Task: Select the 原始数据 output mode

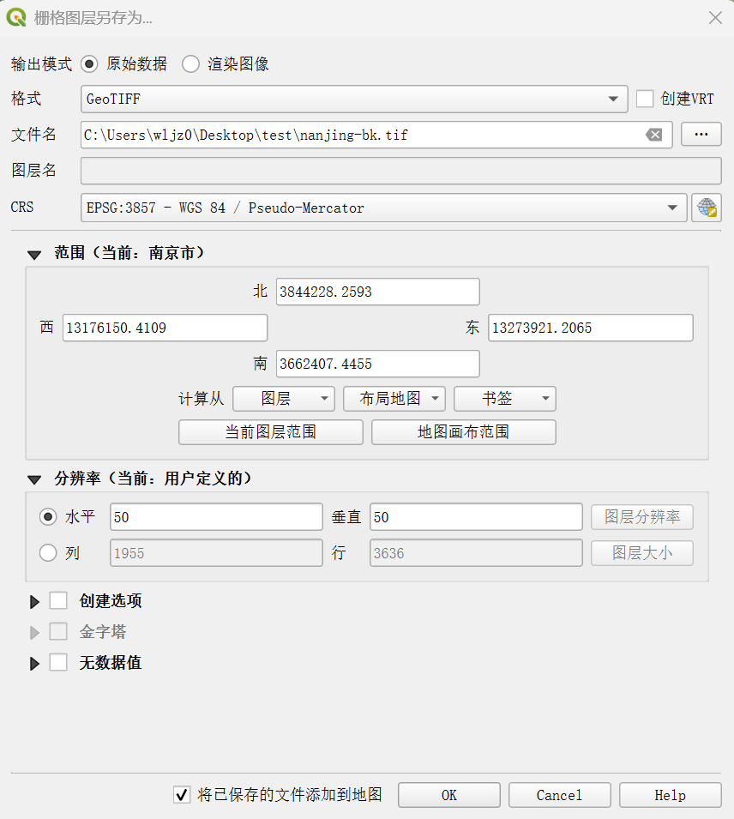Action: (89, 64)
